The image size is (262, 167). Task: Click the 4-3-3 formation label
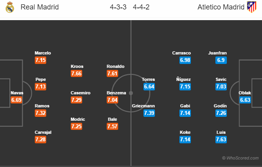[119, 7]
